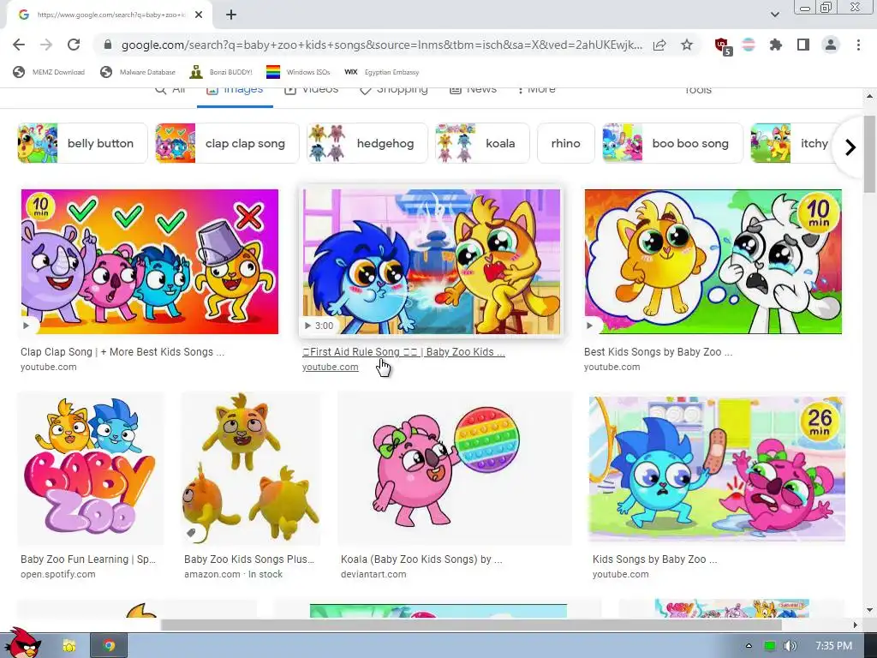Screen dimensions: 877x658
Task: Click the vertical page scrollbar thumb
Action: (869, 154)
